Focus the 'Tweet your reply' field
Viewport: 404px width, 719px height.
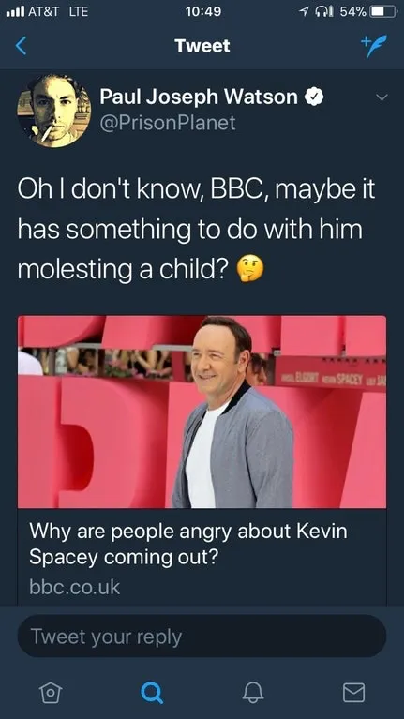[202, 636]
